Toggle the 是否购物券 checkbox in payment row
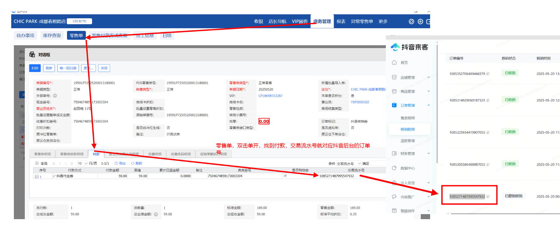Viewport: 560px width, 251px height. coord(285,176)
